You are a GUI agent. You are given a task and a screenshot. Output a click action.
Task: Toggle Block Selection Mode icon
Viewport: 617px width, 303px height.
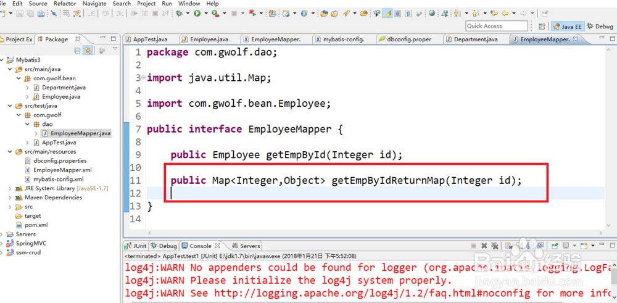[x=398, y=14]
